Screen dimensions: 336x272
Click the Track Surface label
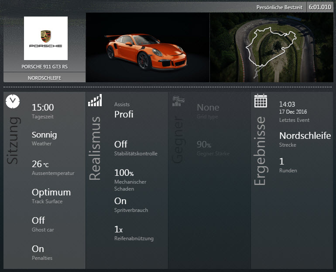pyautogui.click(x=47, y=201)
